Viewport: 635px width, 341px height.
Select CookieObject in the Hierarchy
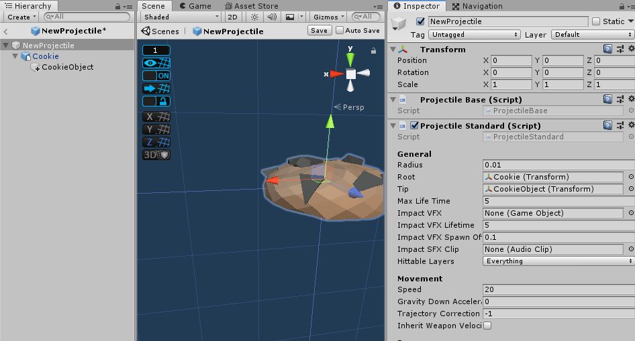click(68, 67)
